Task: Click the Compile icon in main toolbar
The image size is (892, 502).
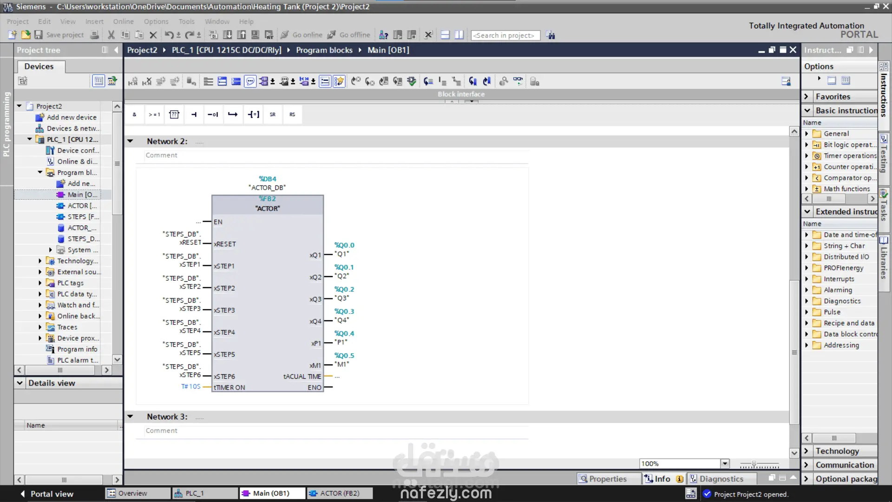Action: coord(213,35)
